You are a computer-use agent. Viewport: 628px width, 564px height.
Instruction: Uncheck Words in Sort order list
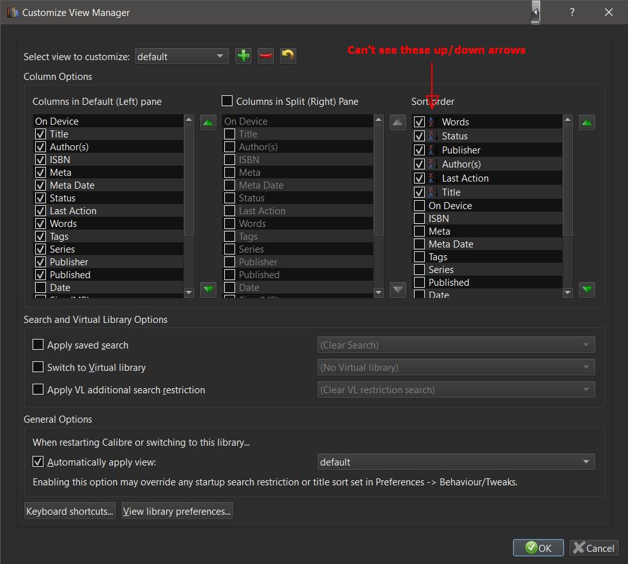click(419, 122)
